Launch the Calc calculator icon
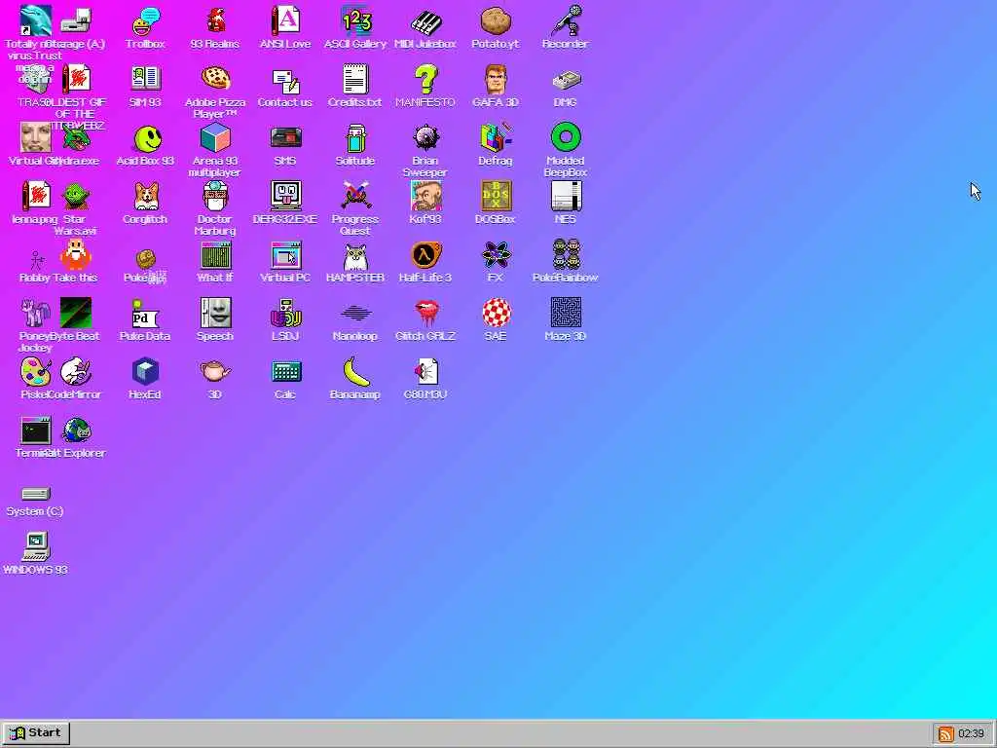Screen dimensions: 997x748 (x=285, y=371)
